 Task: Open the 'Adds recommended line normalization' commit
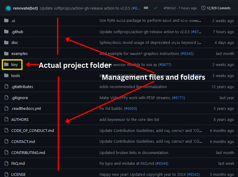pos(133,87)
